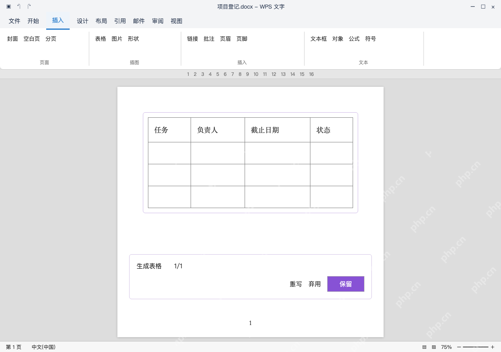Click the 生成表格 label

point(149,266)
